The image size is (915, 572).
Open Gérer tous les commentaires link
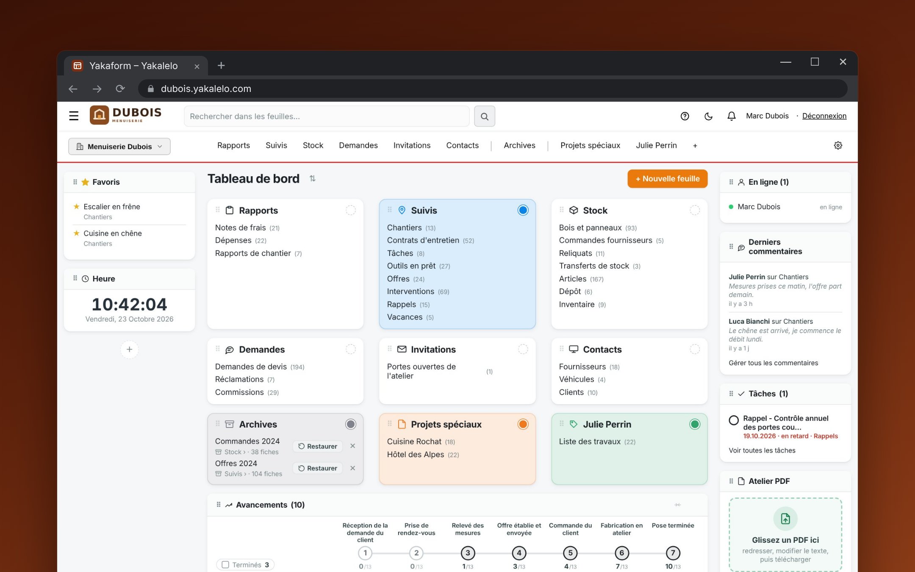click(x=773, y=363)
